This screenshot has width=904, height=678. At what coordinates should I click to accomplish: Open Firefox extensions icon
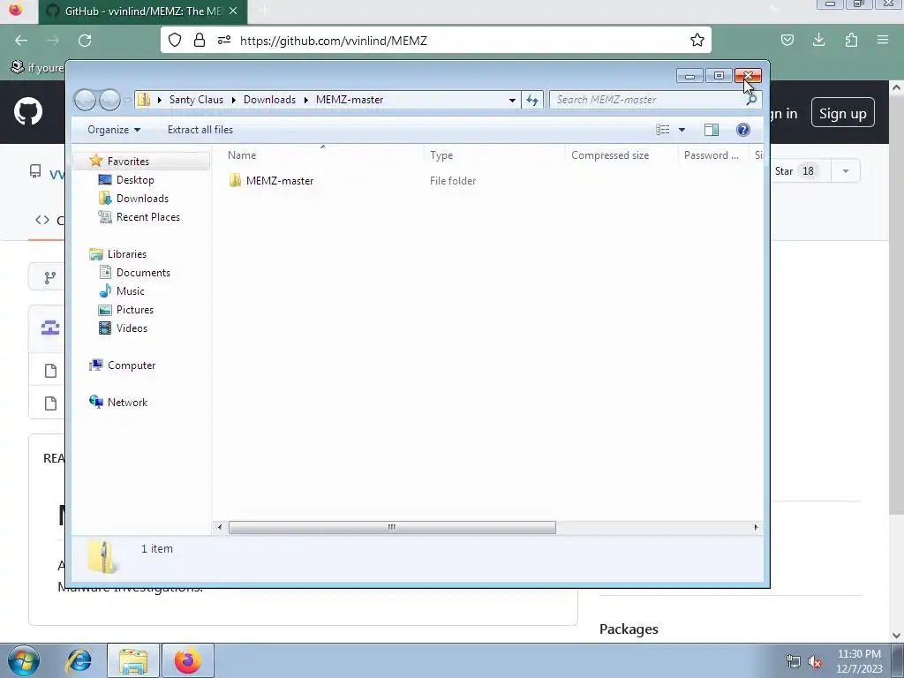pos(851,41)
